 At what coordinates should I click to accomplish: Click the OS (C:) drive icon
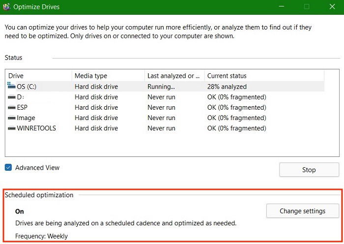(11, 86)
